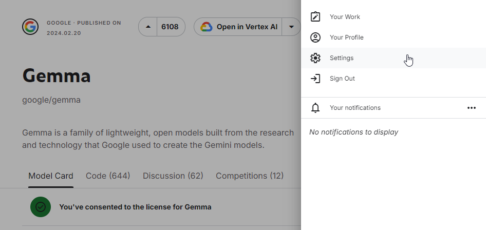
Task: Click the Open in Vertex AI button
Action: tap(238, 27)
